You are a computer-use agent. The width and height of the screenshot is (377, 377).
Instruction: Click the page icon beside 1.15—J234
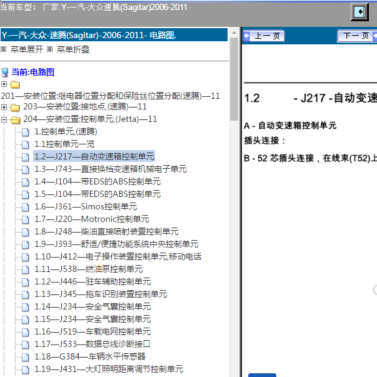[25, 319]
